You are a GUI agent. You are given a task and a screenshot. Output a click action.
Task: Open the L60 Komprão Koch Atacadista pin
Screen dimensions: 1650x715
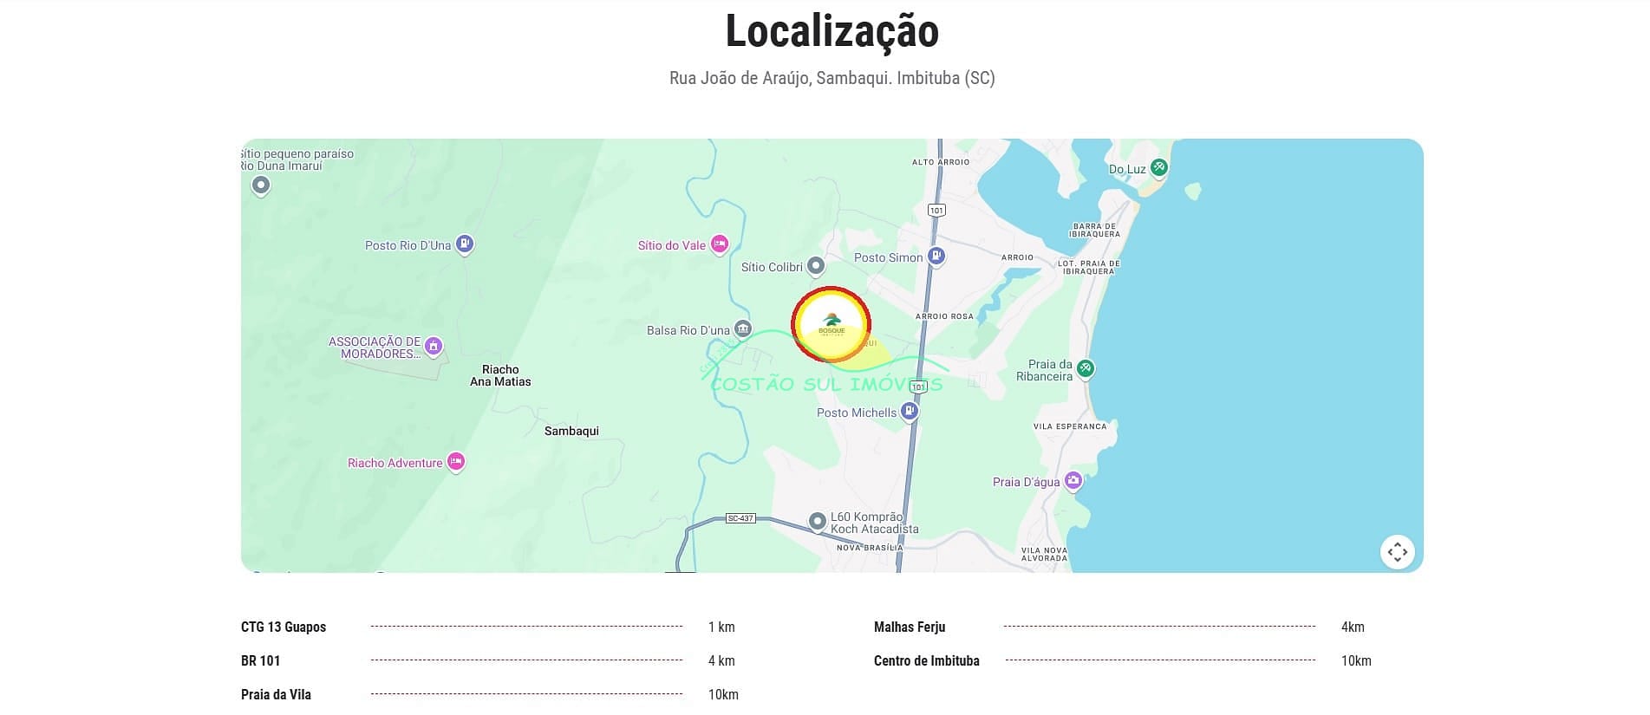click(817, 521)
